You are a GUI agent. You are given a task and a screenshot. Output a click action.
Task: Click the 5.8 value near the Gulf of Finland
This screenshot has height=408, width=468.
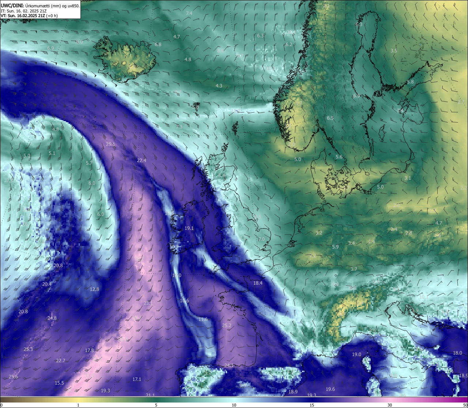coord(410,82)
